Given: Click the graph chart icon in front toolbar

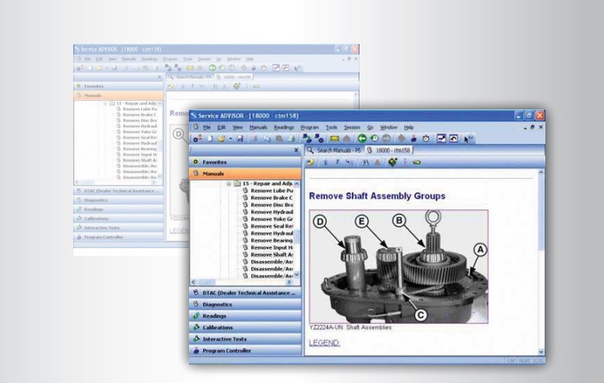Looking at the screenshot, I should pos(441,139).
